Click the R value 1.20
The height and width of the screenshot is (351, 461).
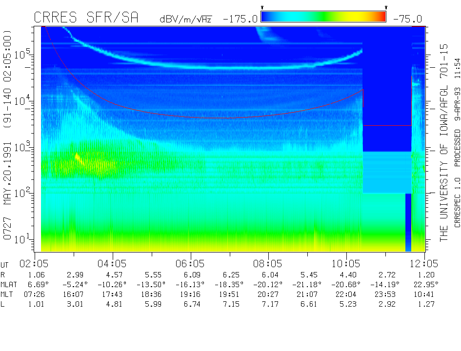click(426, 275)
